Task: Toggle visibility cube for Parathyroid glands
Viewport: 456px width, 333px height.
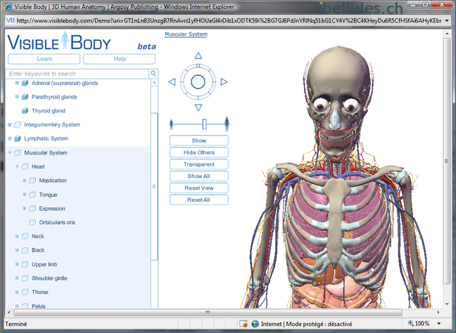Action: point(25,97)
